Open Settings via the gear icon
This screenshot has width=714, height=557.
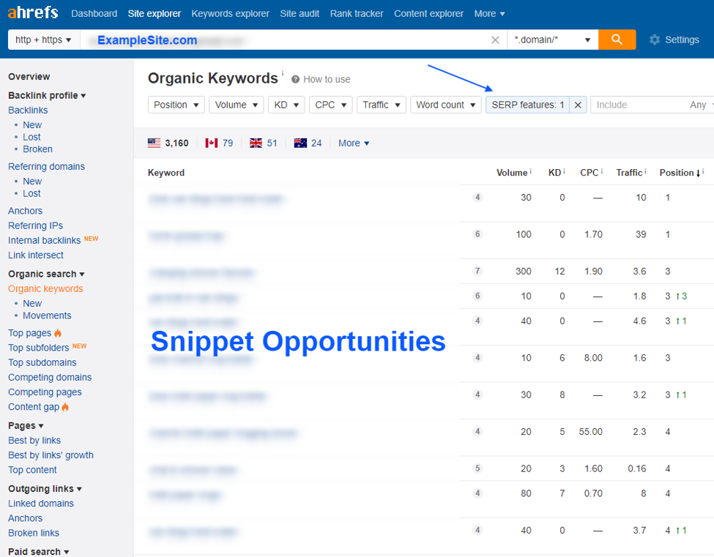tap(655, 40)
